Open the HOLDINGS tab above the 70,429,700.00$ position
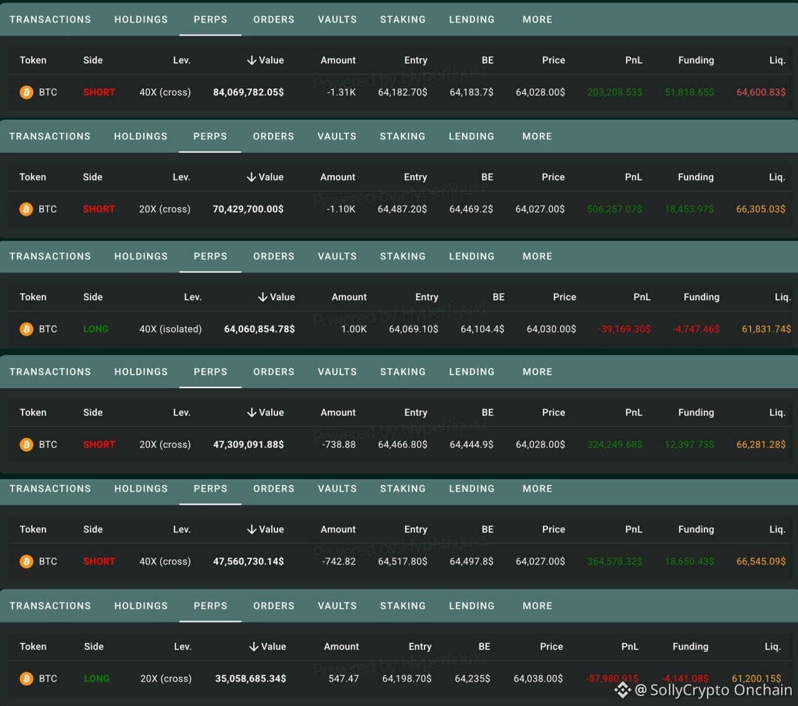Screen dimensions: 798x706 141,136
